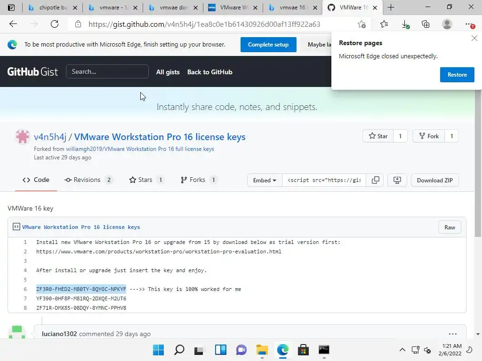View the Raw file

point(450,227)
